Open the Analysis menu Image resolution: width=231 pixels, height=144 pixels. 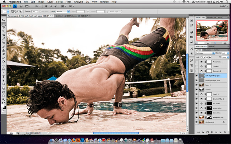[79, 2]
